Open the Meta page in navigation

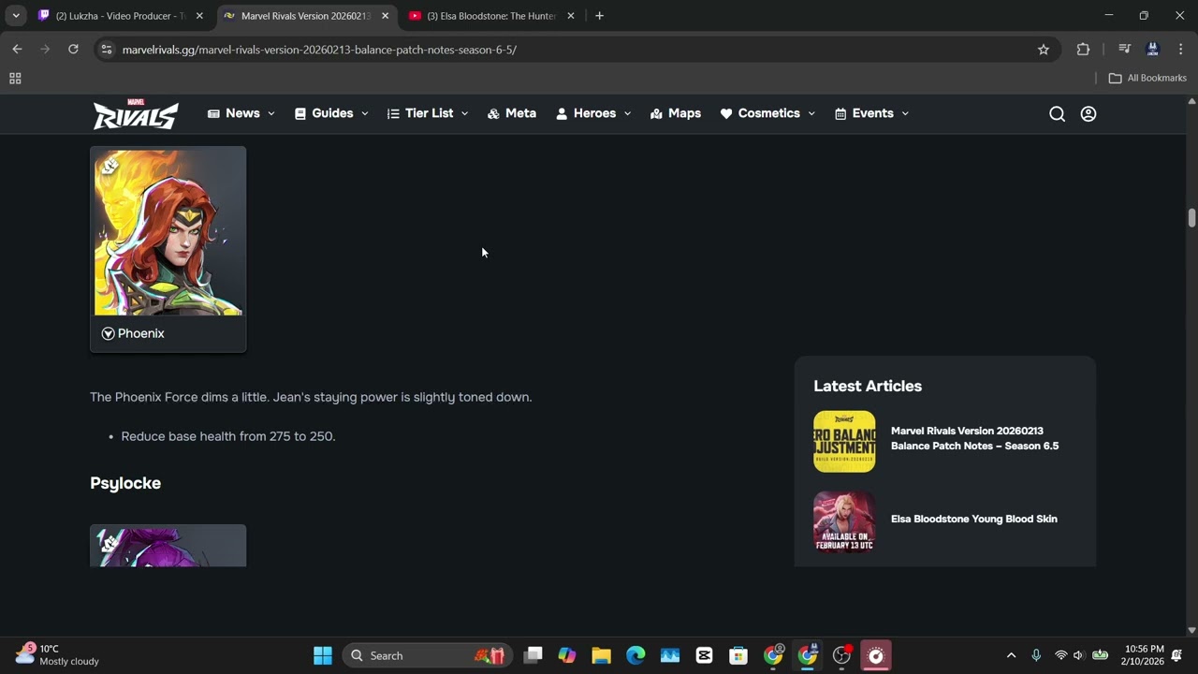(x=512, y=113)
